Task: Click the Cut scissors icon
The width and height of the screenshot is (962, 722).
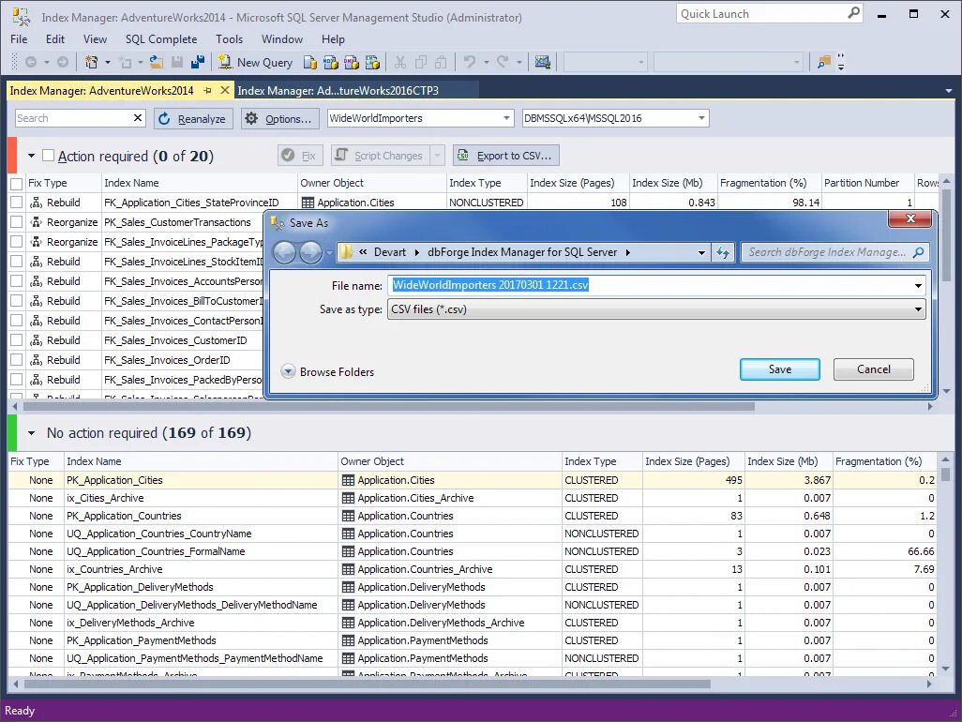Action: coord(400,62)
